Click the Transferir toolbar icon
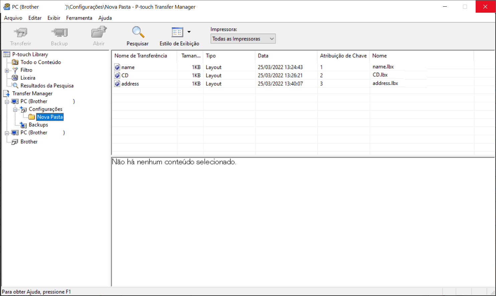The height and width of the screenshot is (296, 496). (x=21, y=33)
